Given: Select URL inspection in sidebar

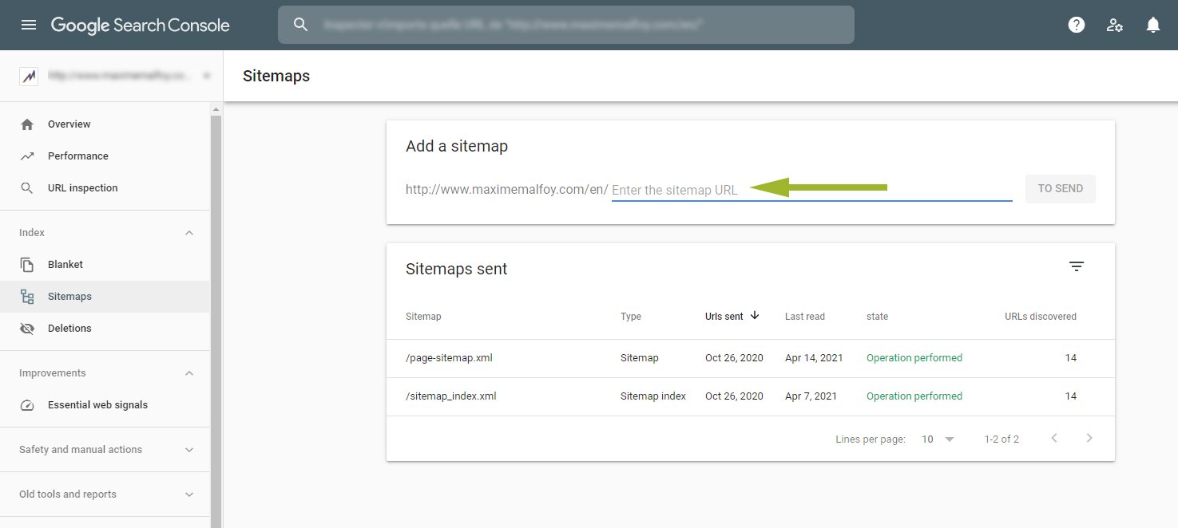Looking at the screenshot, I should pos(82,188).
